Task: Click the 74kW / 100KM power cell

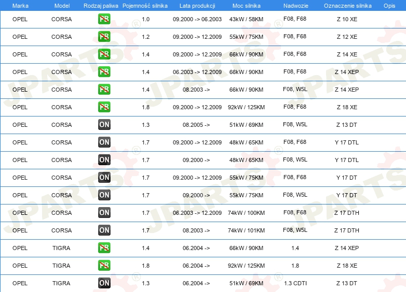Action: (x=246, y=213)
